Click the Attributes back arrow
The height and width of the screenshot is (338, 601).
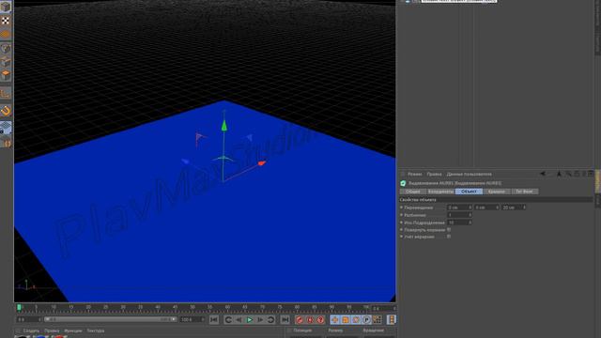click(x=543, y=174)
